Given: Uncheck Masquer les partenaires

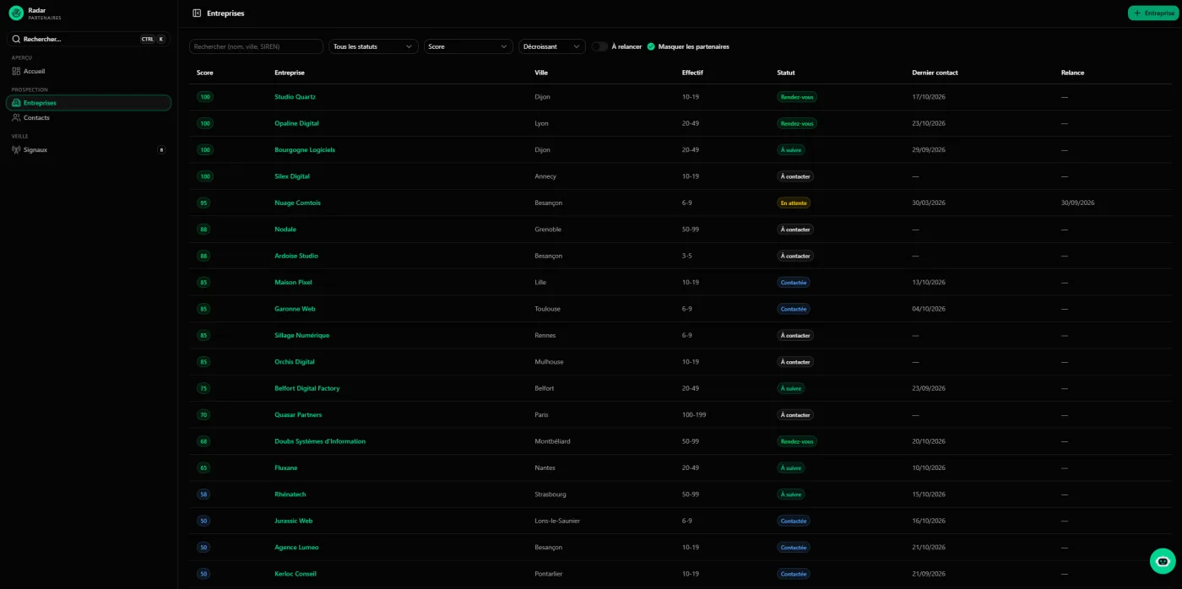Looking at the screenshot, I should pos(651,46).
